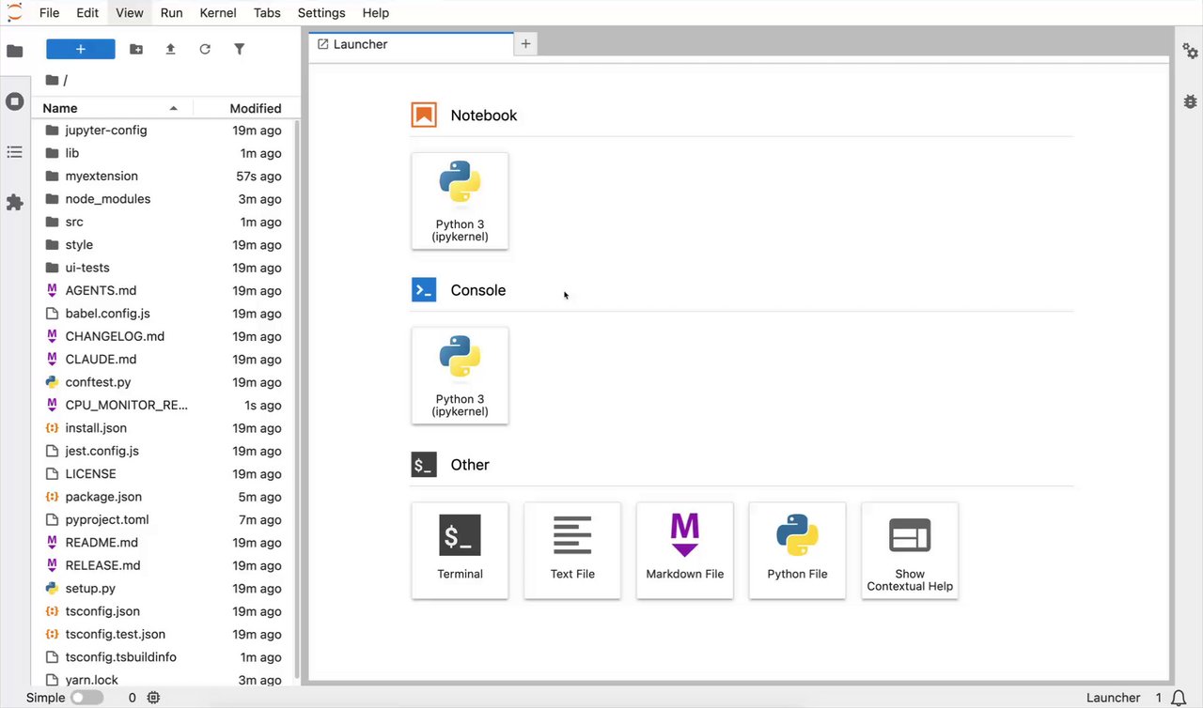
Task: Click the Upload Files icon
Action: click(x=170, y=49)
